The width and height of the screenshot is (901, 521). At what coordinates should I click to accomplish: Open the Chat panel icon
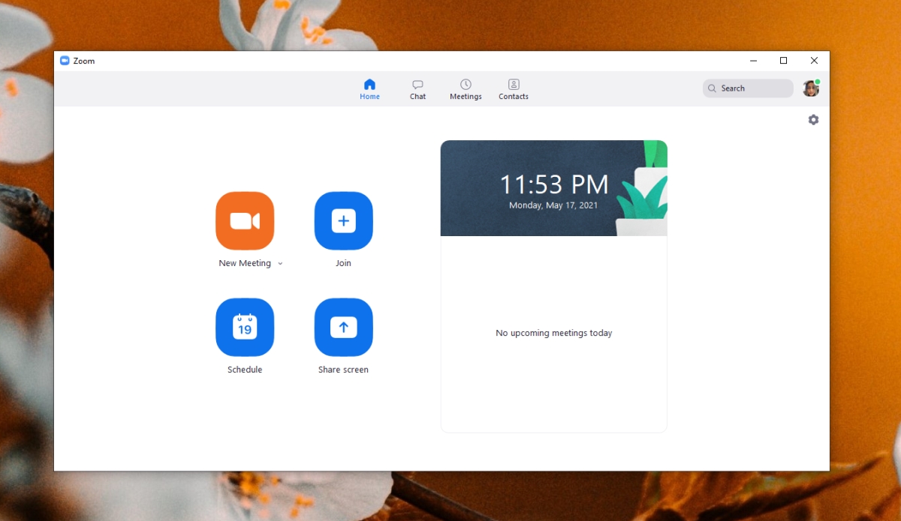[x=417, y=84]
